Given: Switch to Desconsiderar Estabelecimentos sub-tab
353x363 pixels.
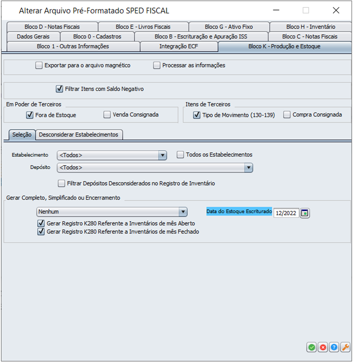Looking at the screenshot, I should coord(79,135).
